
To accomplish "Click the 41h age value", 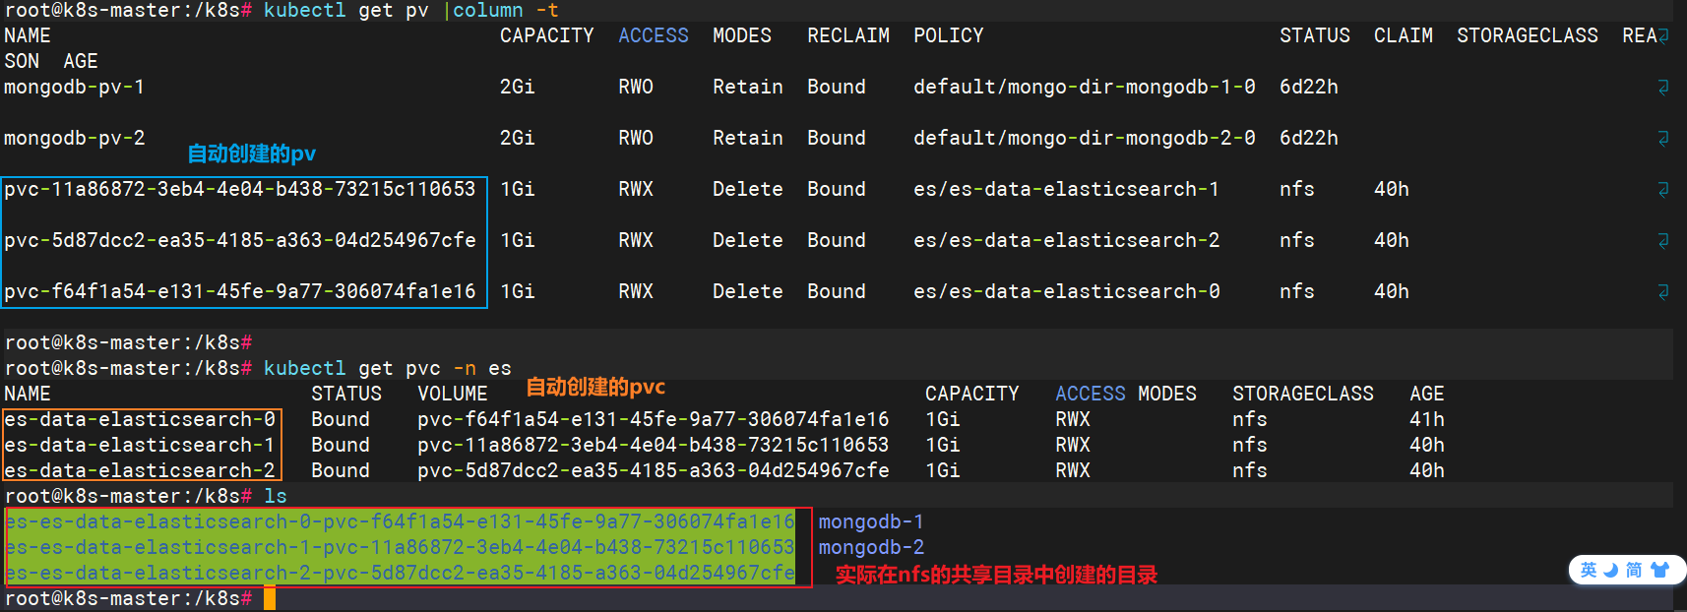I will pos(1427,419).
